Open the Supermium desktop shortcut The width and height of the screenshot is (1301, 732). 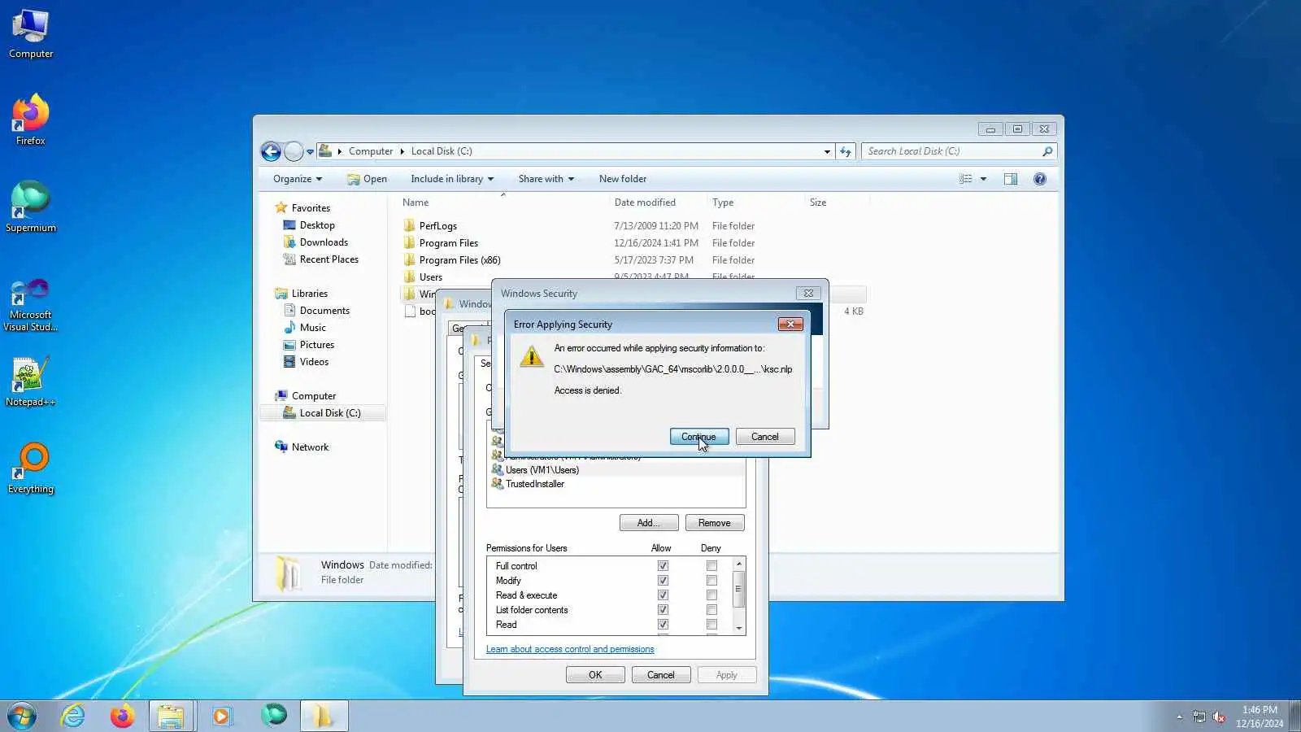(31, 207)
